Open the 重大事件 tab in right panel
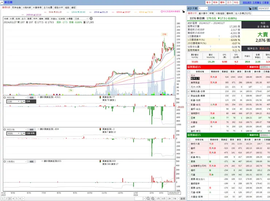270x201 pixels. 203,13
